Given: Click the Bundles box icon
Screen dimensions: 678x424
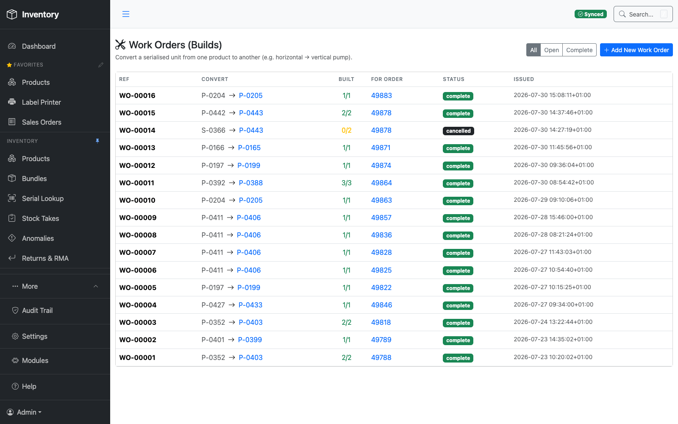Looking at the screenshot, I should (x=12, y=179).
